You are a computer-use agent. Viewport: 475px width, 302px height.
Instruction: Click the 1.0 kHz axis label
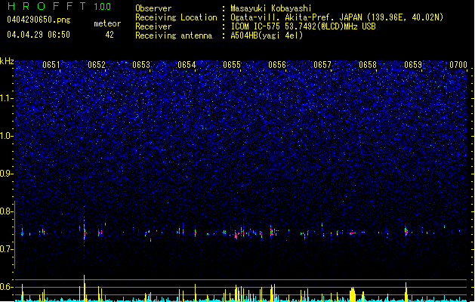click(x=7, y=136)
